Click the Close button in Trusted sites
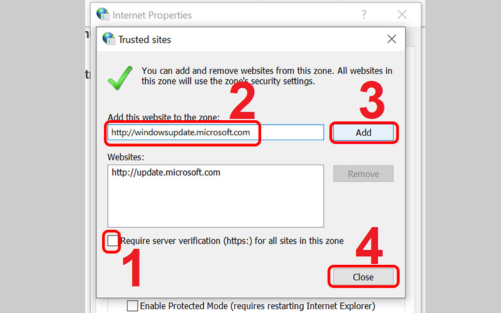The width and height of the screenshot is (501, 313). pyautogui.click(x=363, y=277)
